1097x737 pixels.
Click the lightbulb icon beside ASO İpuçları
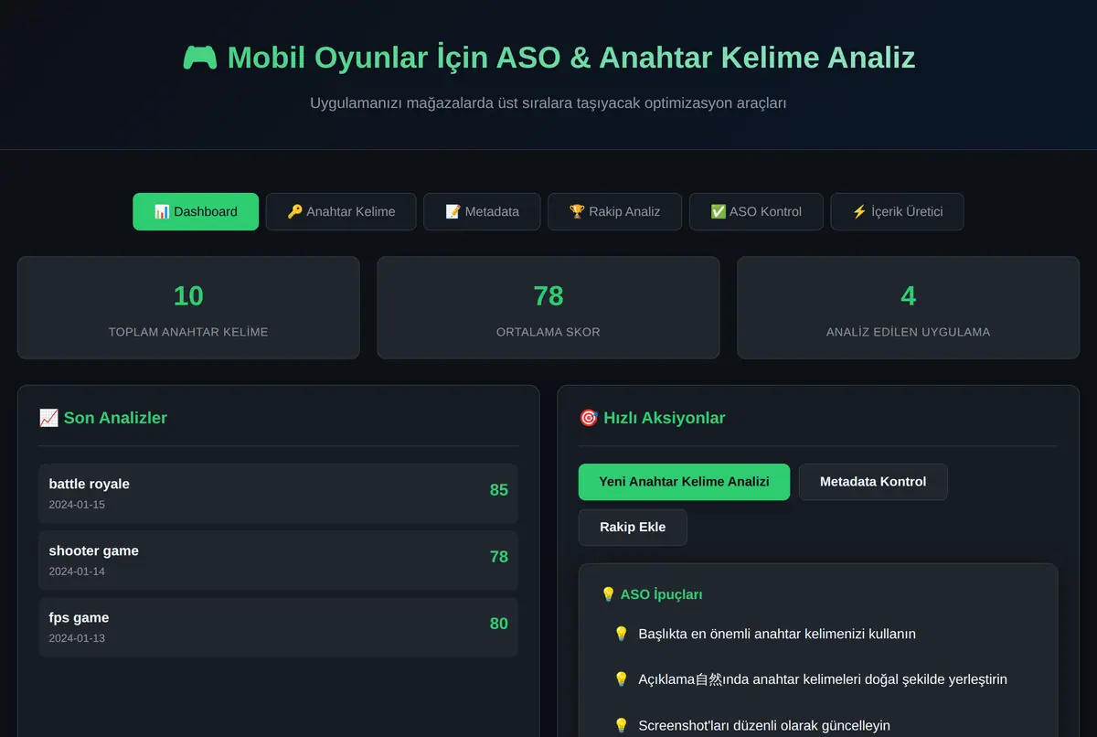click(x=608, y=594)
